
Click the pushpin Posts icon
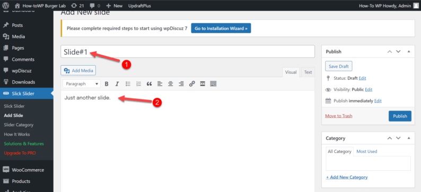tap(6, 25)
